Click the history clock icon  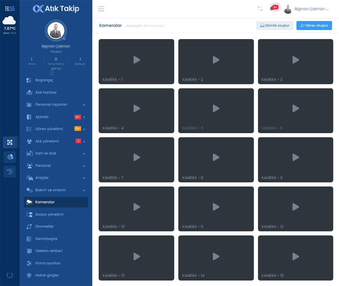tap(10, 172)
